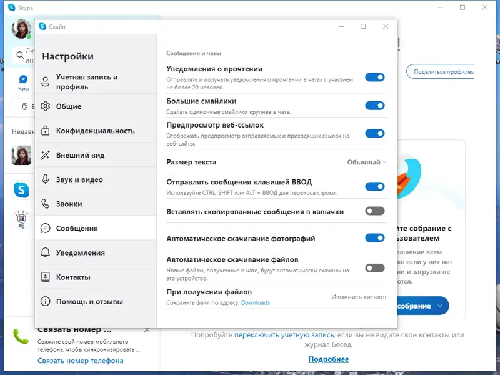Select the Чаты tab in the sidebar
Image resolution: width=500 pixels, height=375 pixels.
click(23, 83)
